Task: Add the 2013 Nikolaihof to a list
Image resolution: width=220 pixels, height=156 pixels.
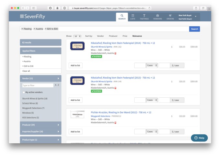Action: 75,100
